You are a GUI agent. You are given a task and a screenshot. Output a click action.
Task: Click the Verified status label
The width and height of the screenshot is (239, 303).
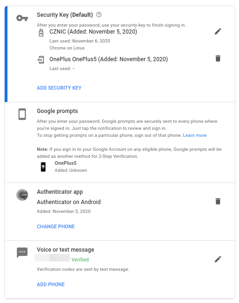click(80, 260)
